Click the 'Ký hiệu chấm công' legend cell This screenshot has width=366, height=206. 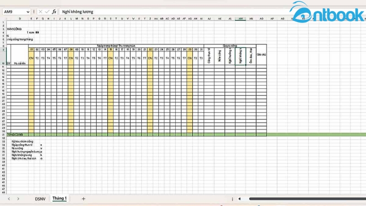click(22, 141)
